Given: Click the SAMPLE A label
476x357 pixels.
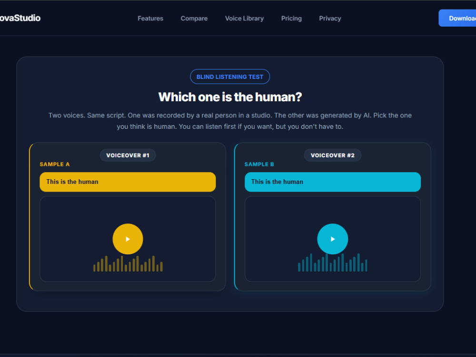Looking at the screenshot, I should tap(55, 164).
